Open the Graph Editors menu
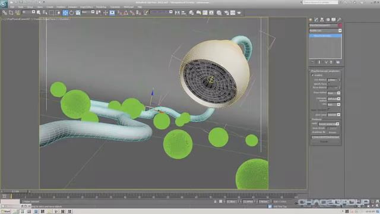The height and width of the screenshot is (214, 380). (x=87, y=7)
